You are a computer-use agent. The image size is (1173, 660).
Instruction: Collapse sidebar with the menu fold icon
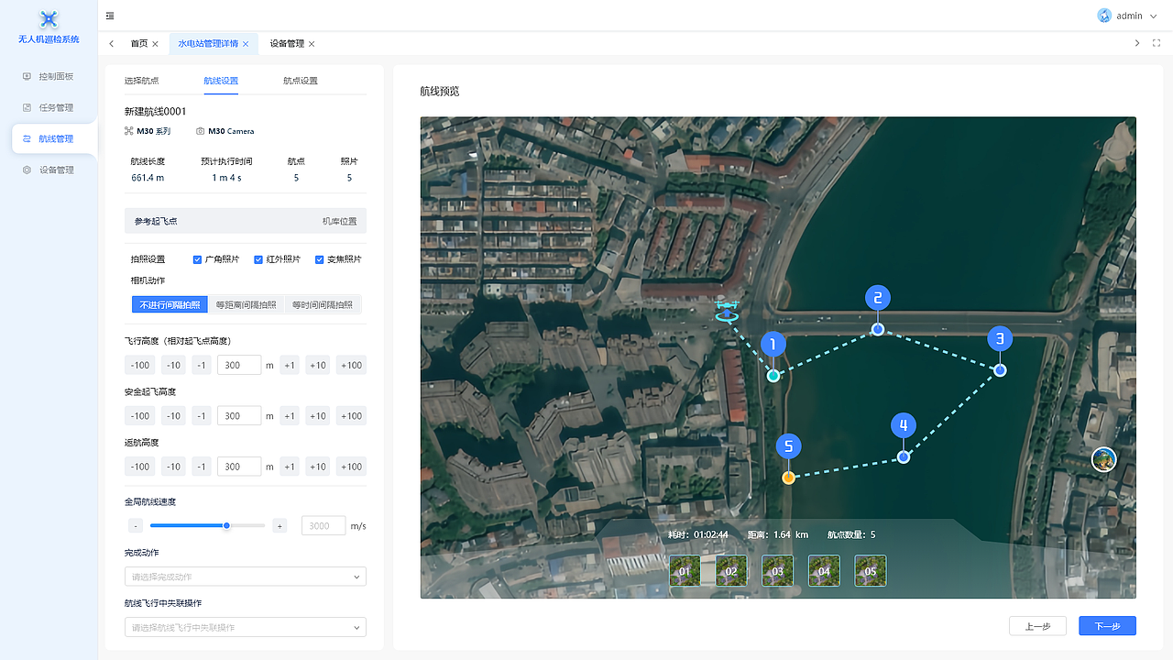click(x=110, y=16)
